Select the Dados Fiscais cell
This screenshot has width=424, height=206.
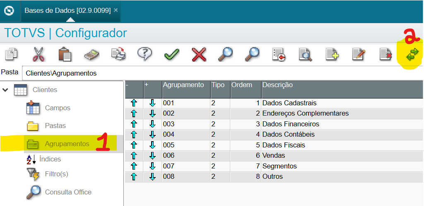coord(342,145)
